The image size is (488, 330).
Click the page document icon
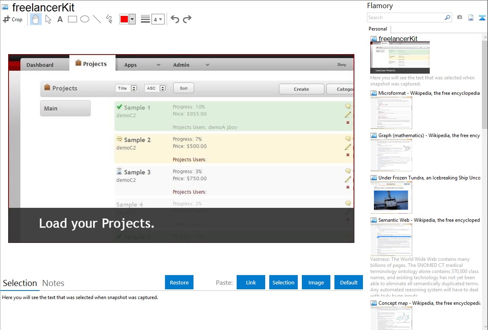coord(471,17)
